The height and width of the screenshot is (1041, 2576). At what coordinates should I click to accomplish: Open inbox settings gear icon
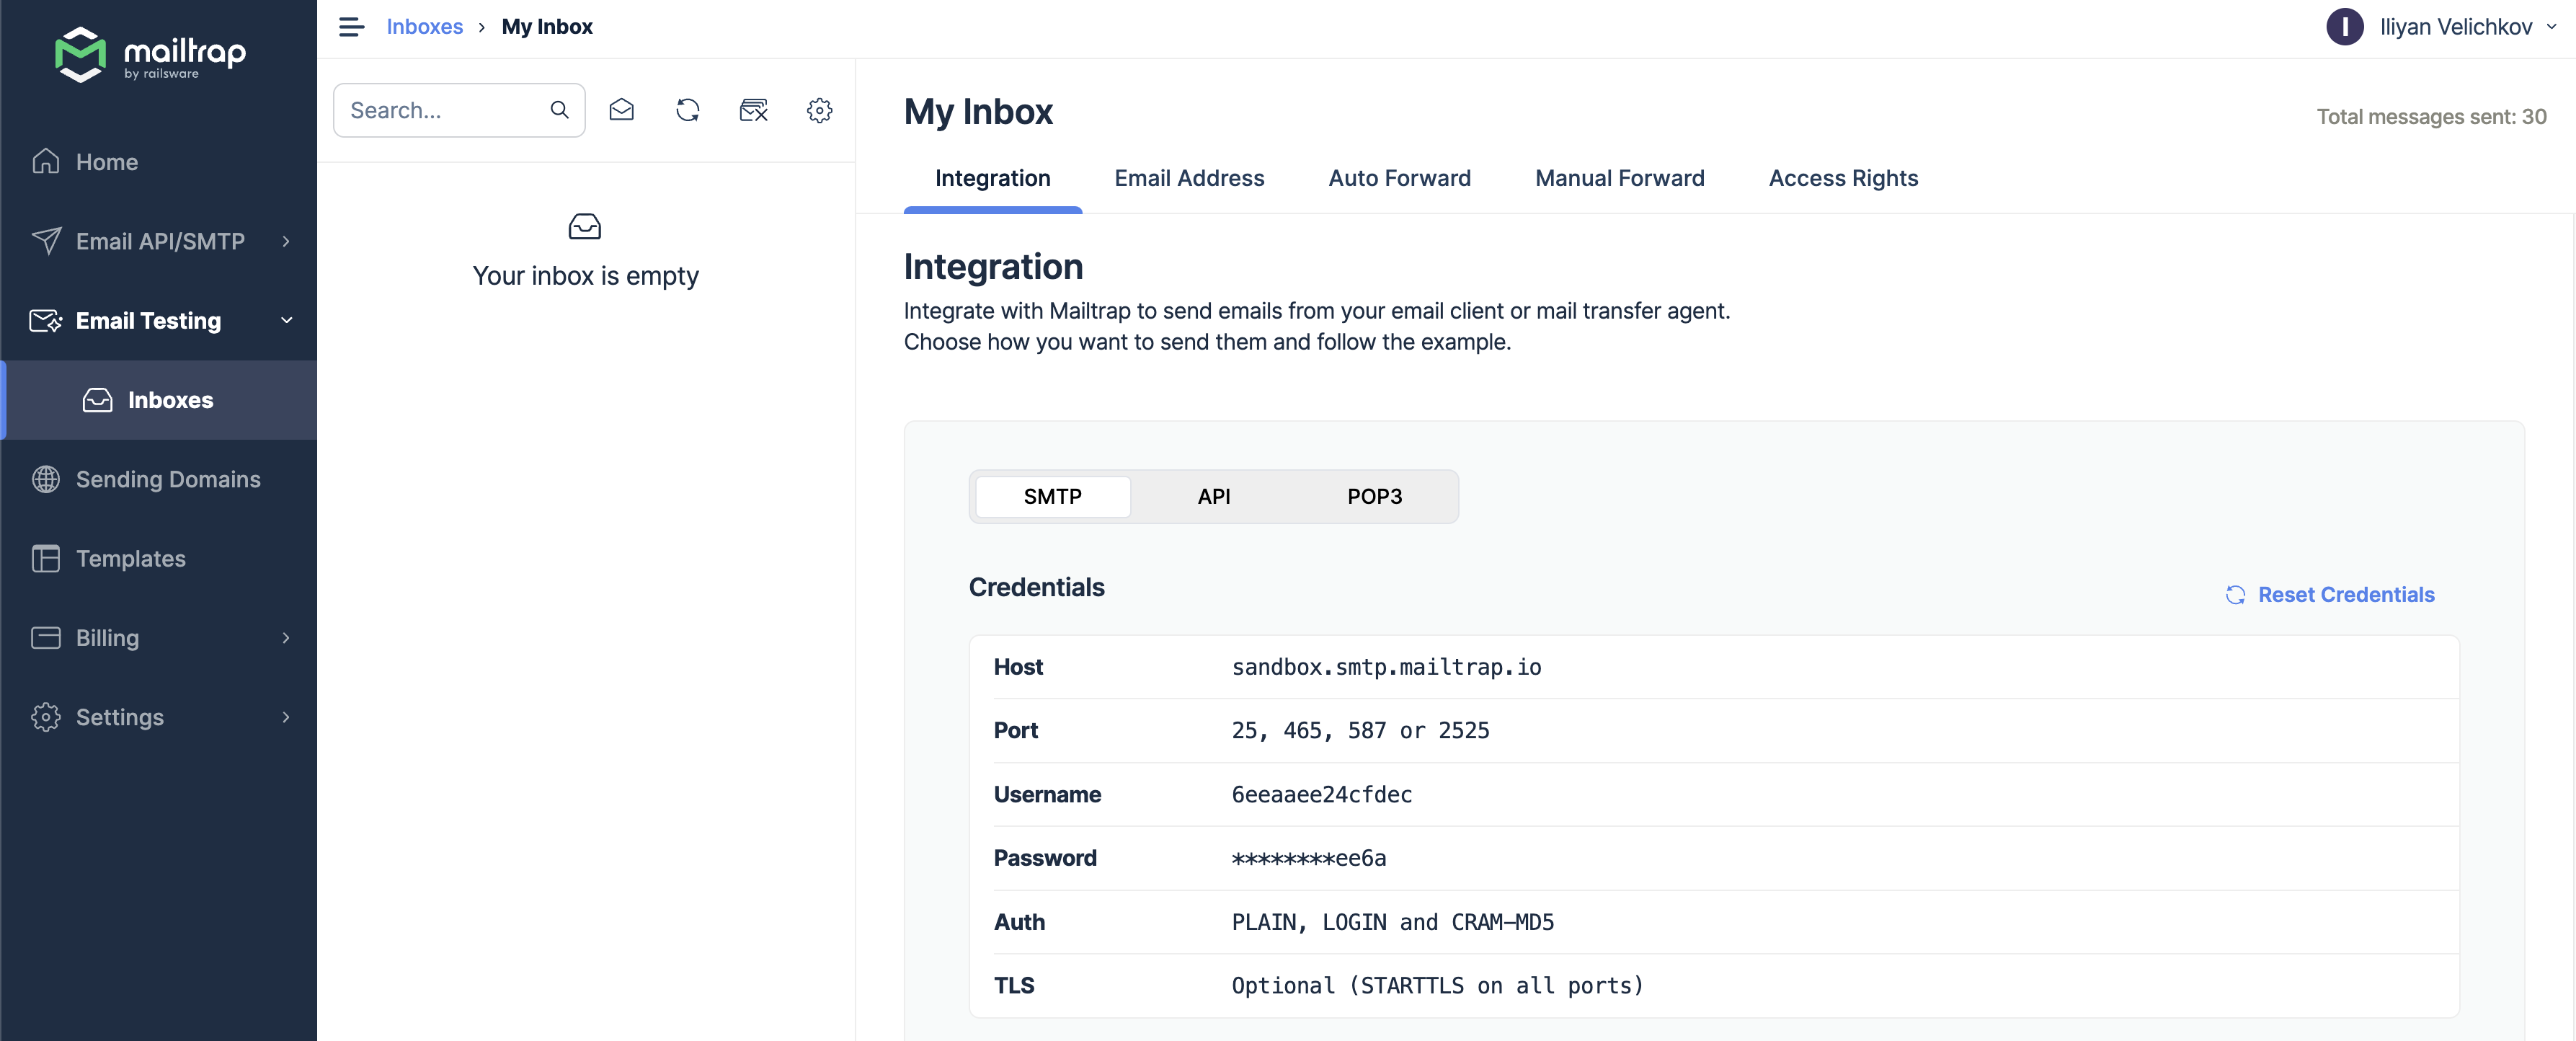click(x=820, y=110)
